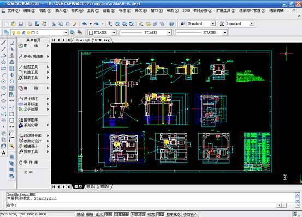302x217 pixels.
Task: Click the command line input field
Action: 141,205
